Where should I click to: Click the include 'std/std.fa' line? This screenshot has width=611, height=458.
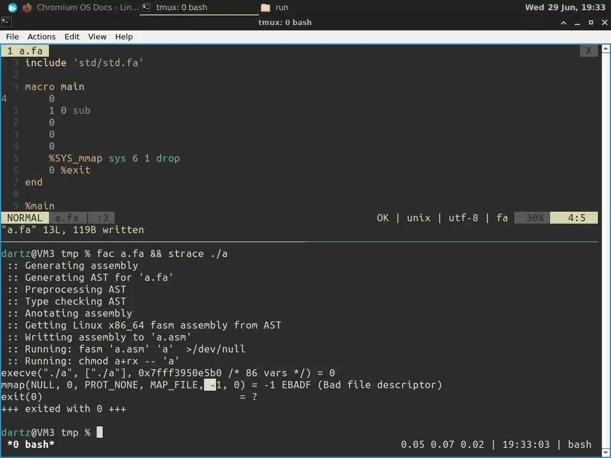coord(84,63)
